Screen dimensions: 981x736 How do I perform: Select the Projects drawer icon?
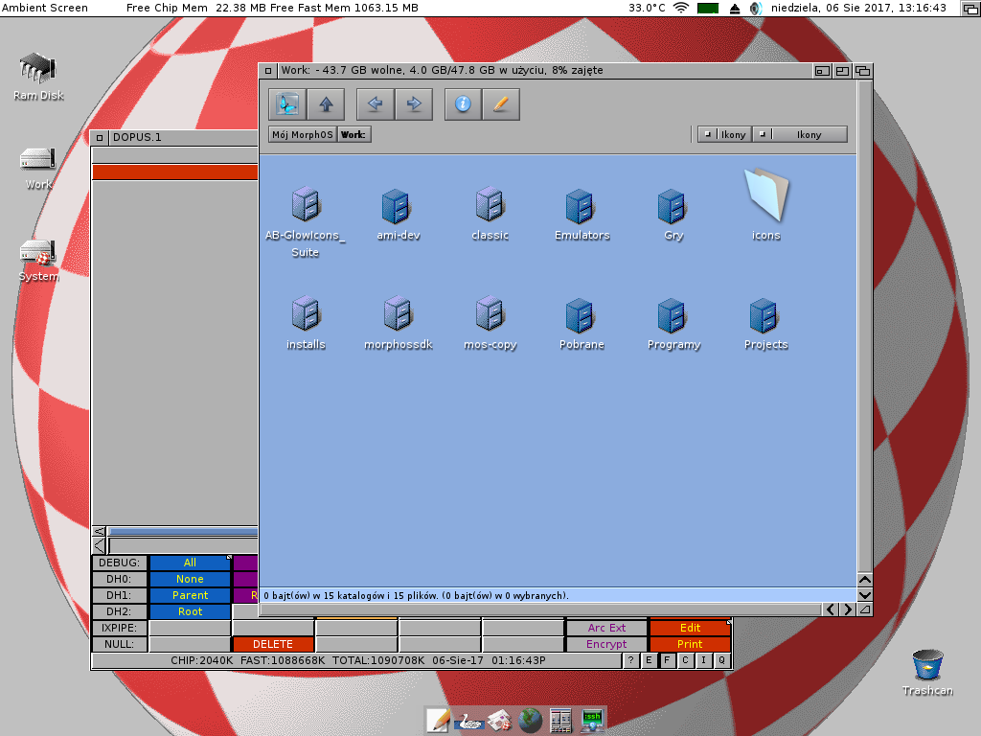coord(765,323)
